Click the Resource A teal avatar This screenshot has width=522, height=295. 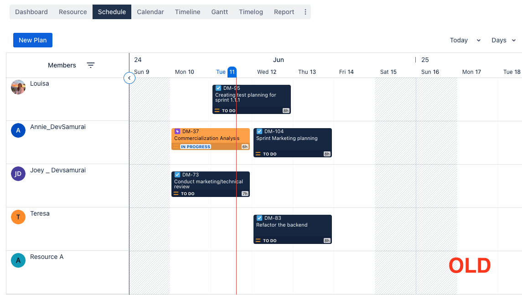pos(18,260)
